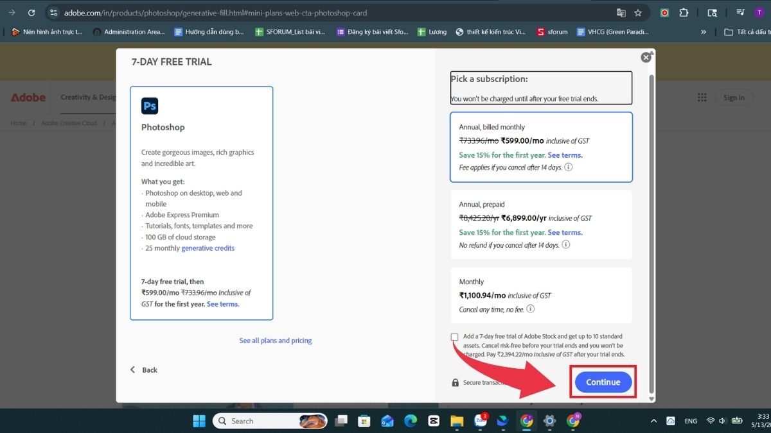Show hidden system tray icons
This screenshot has width=771, height=433.
[x=654, y=421]
